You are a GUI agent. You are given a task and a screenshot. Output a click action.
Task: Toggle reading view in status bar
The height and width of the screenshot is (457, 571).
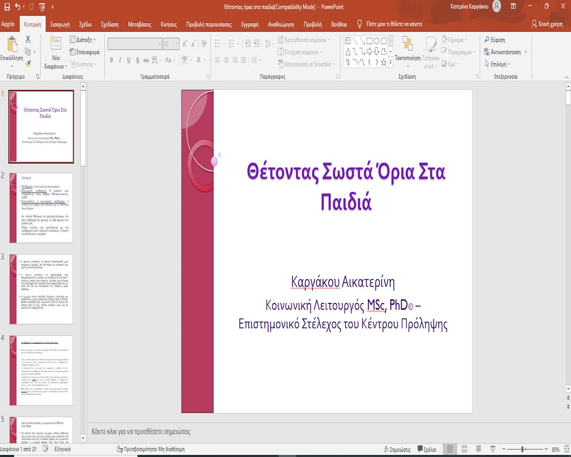(x=479, y=449)
